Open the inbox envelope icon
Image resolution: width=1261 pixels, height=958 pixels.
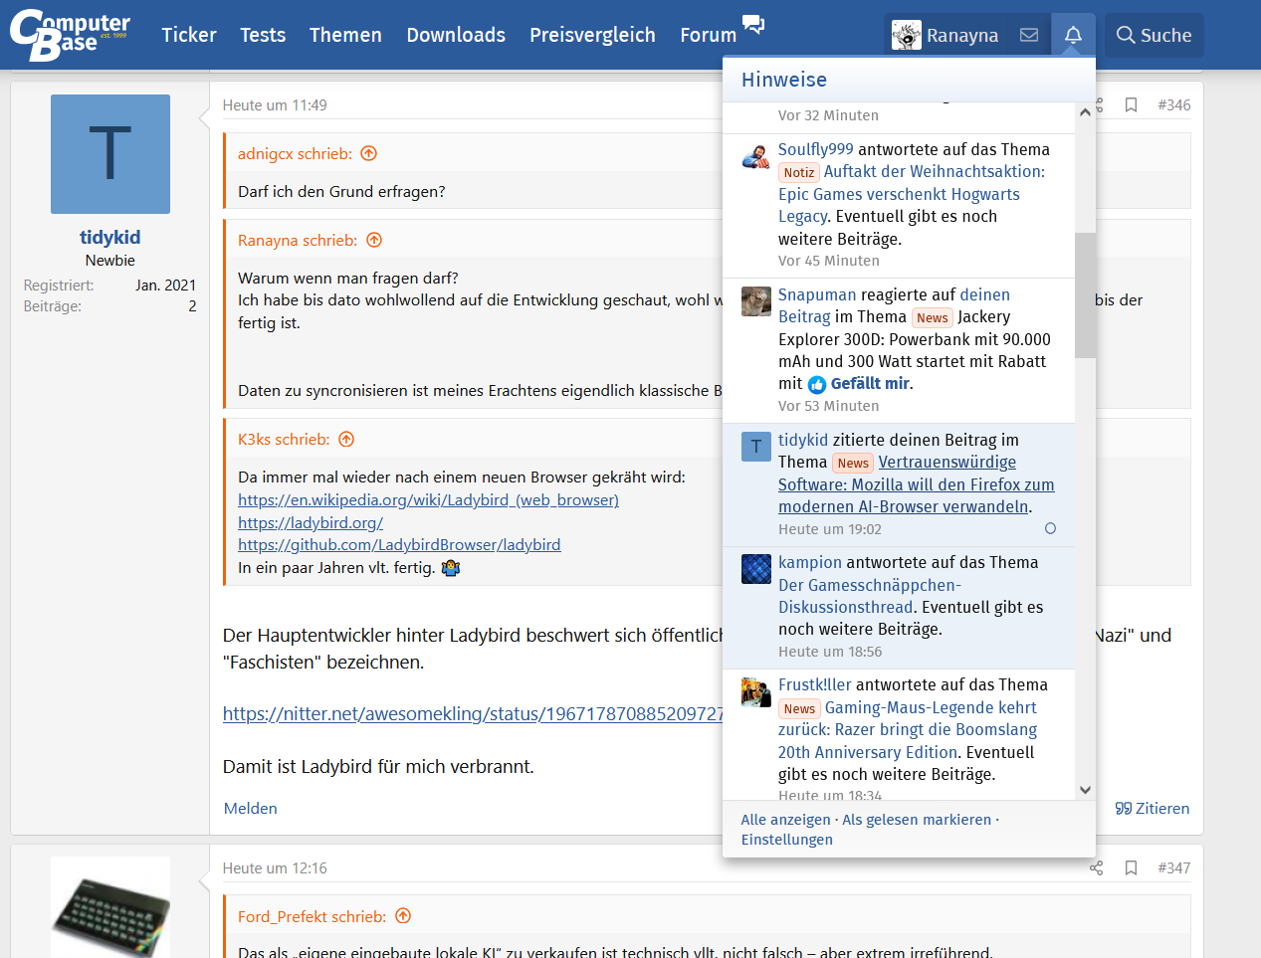pos(1029,35)
